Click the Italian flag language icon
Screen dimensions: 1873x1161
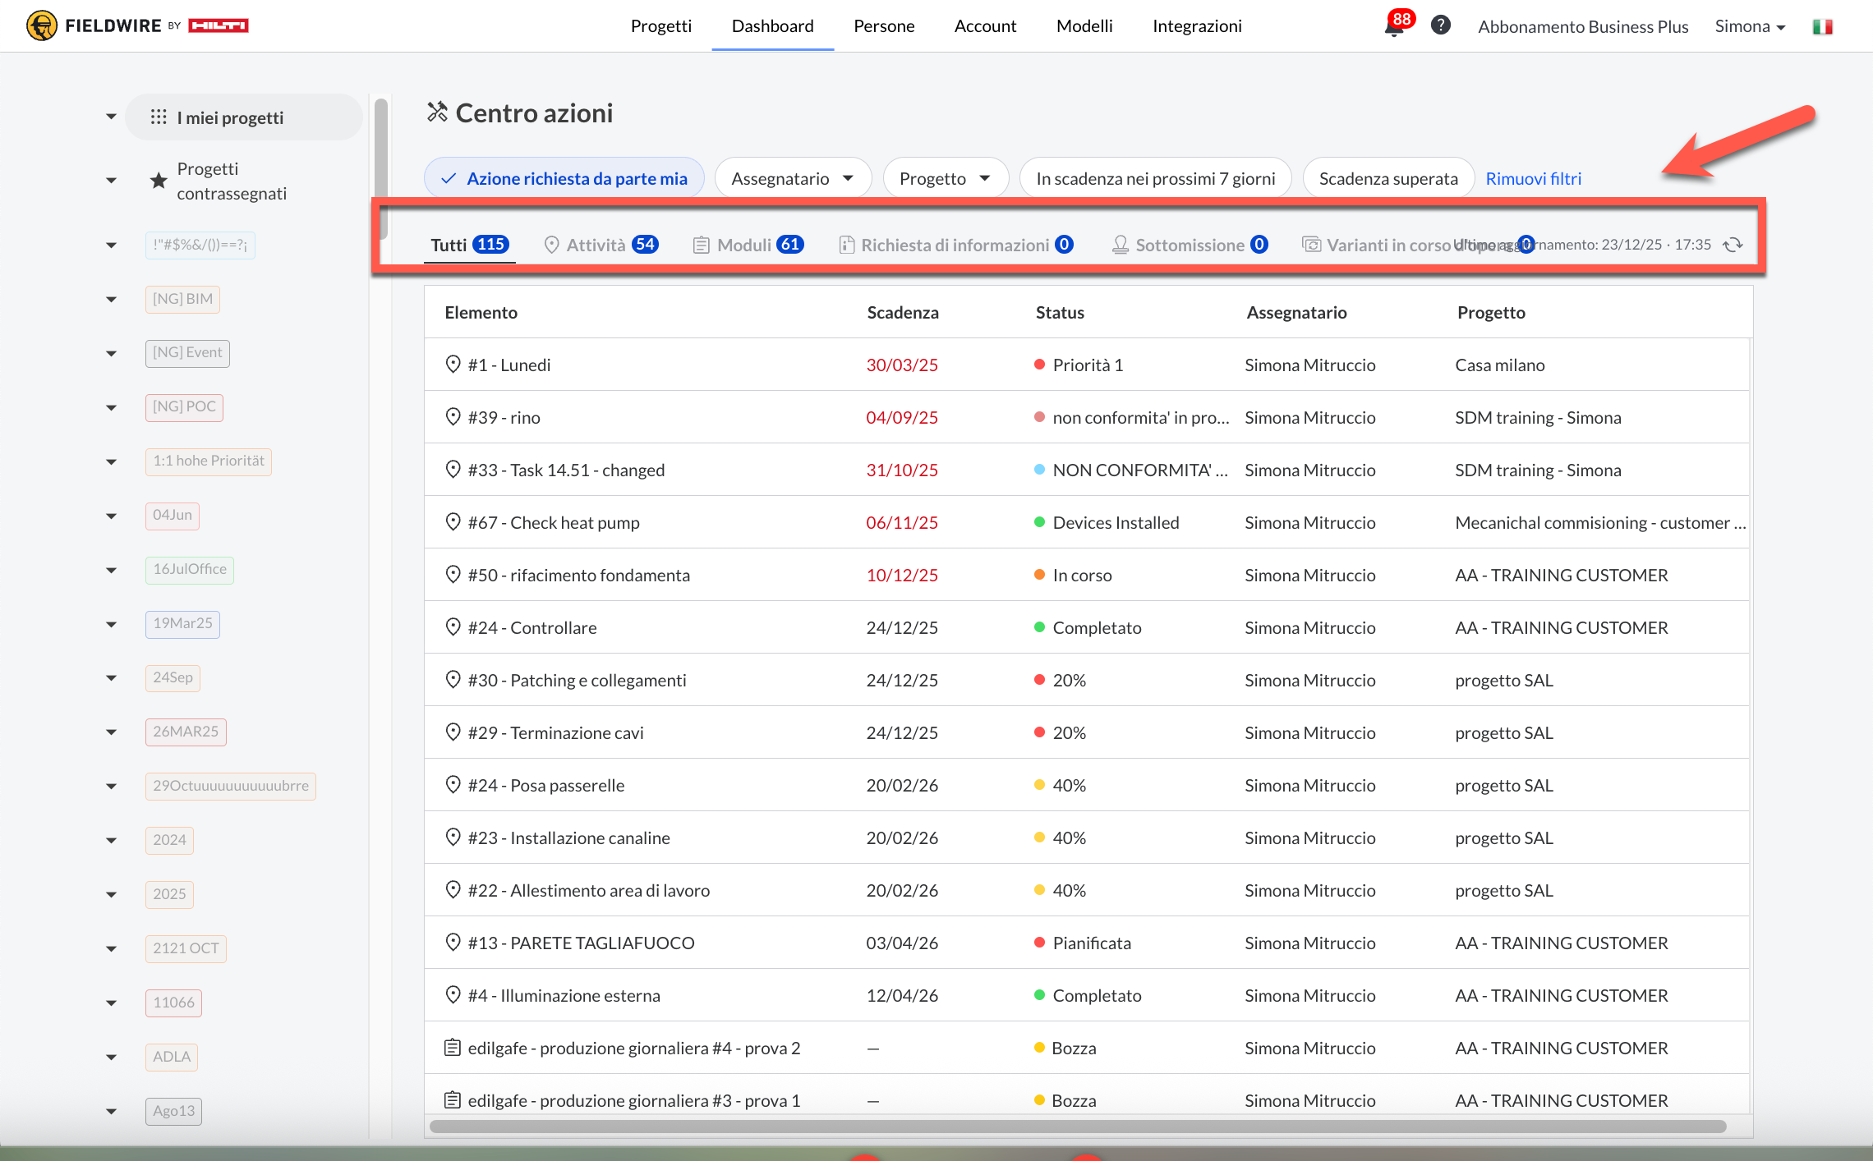click(x=1822, y=26)
